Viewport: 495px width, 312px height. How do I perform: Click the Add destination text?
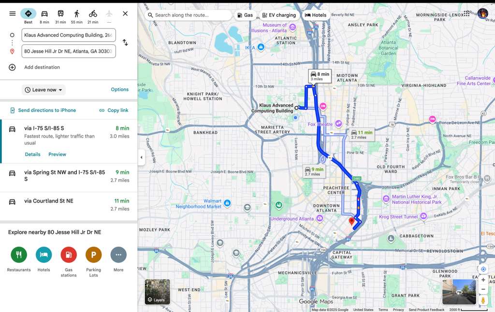pos(42,67)
